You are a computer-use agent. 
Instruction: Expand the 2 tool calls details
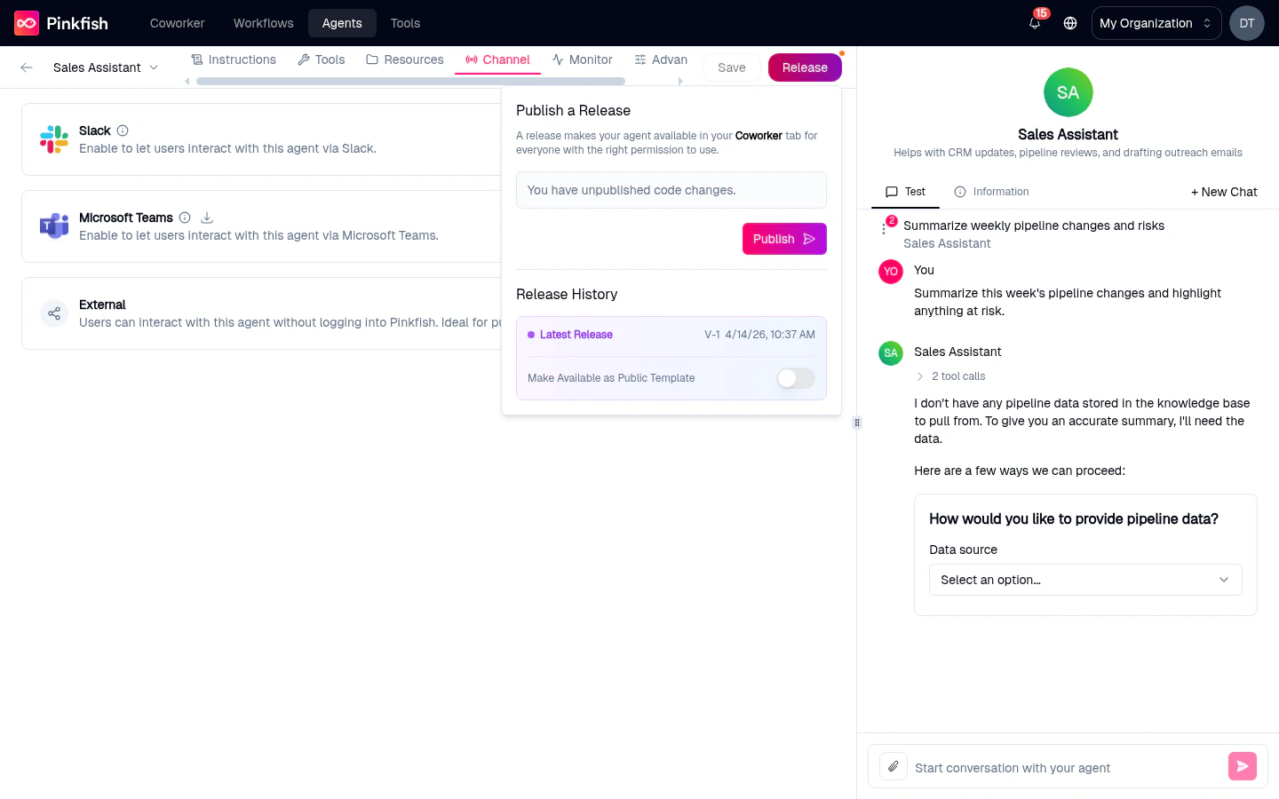(951, 376)
